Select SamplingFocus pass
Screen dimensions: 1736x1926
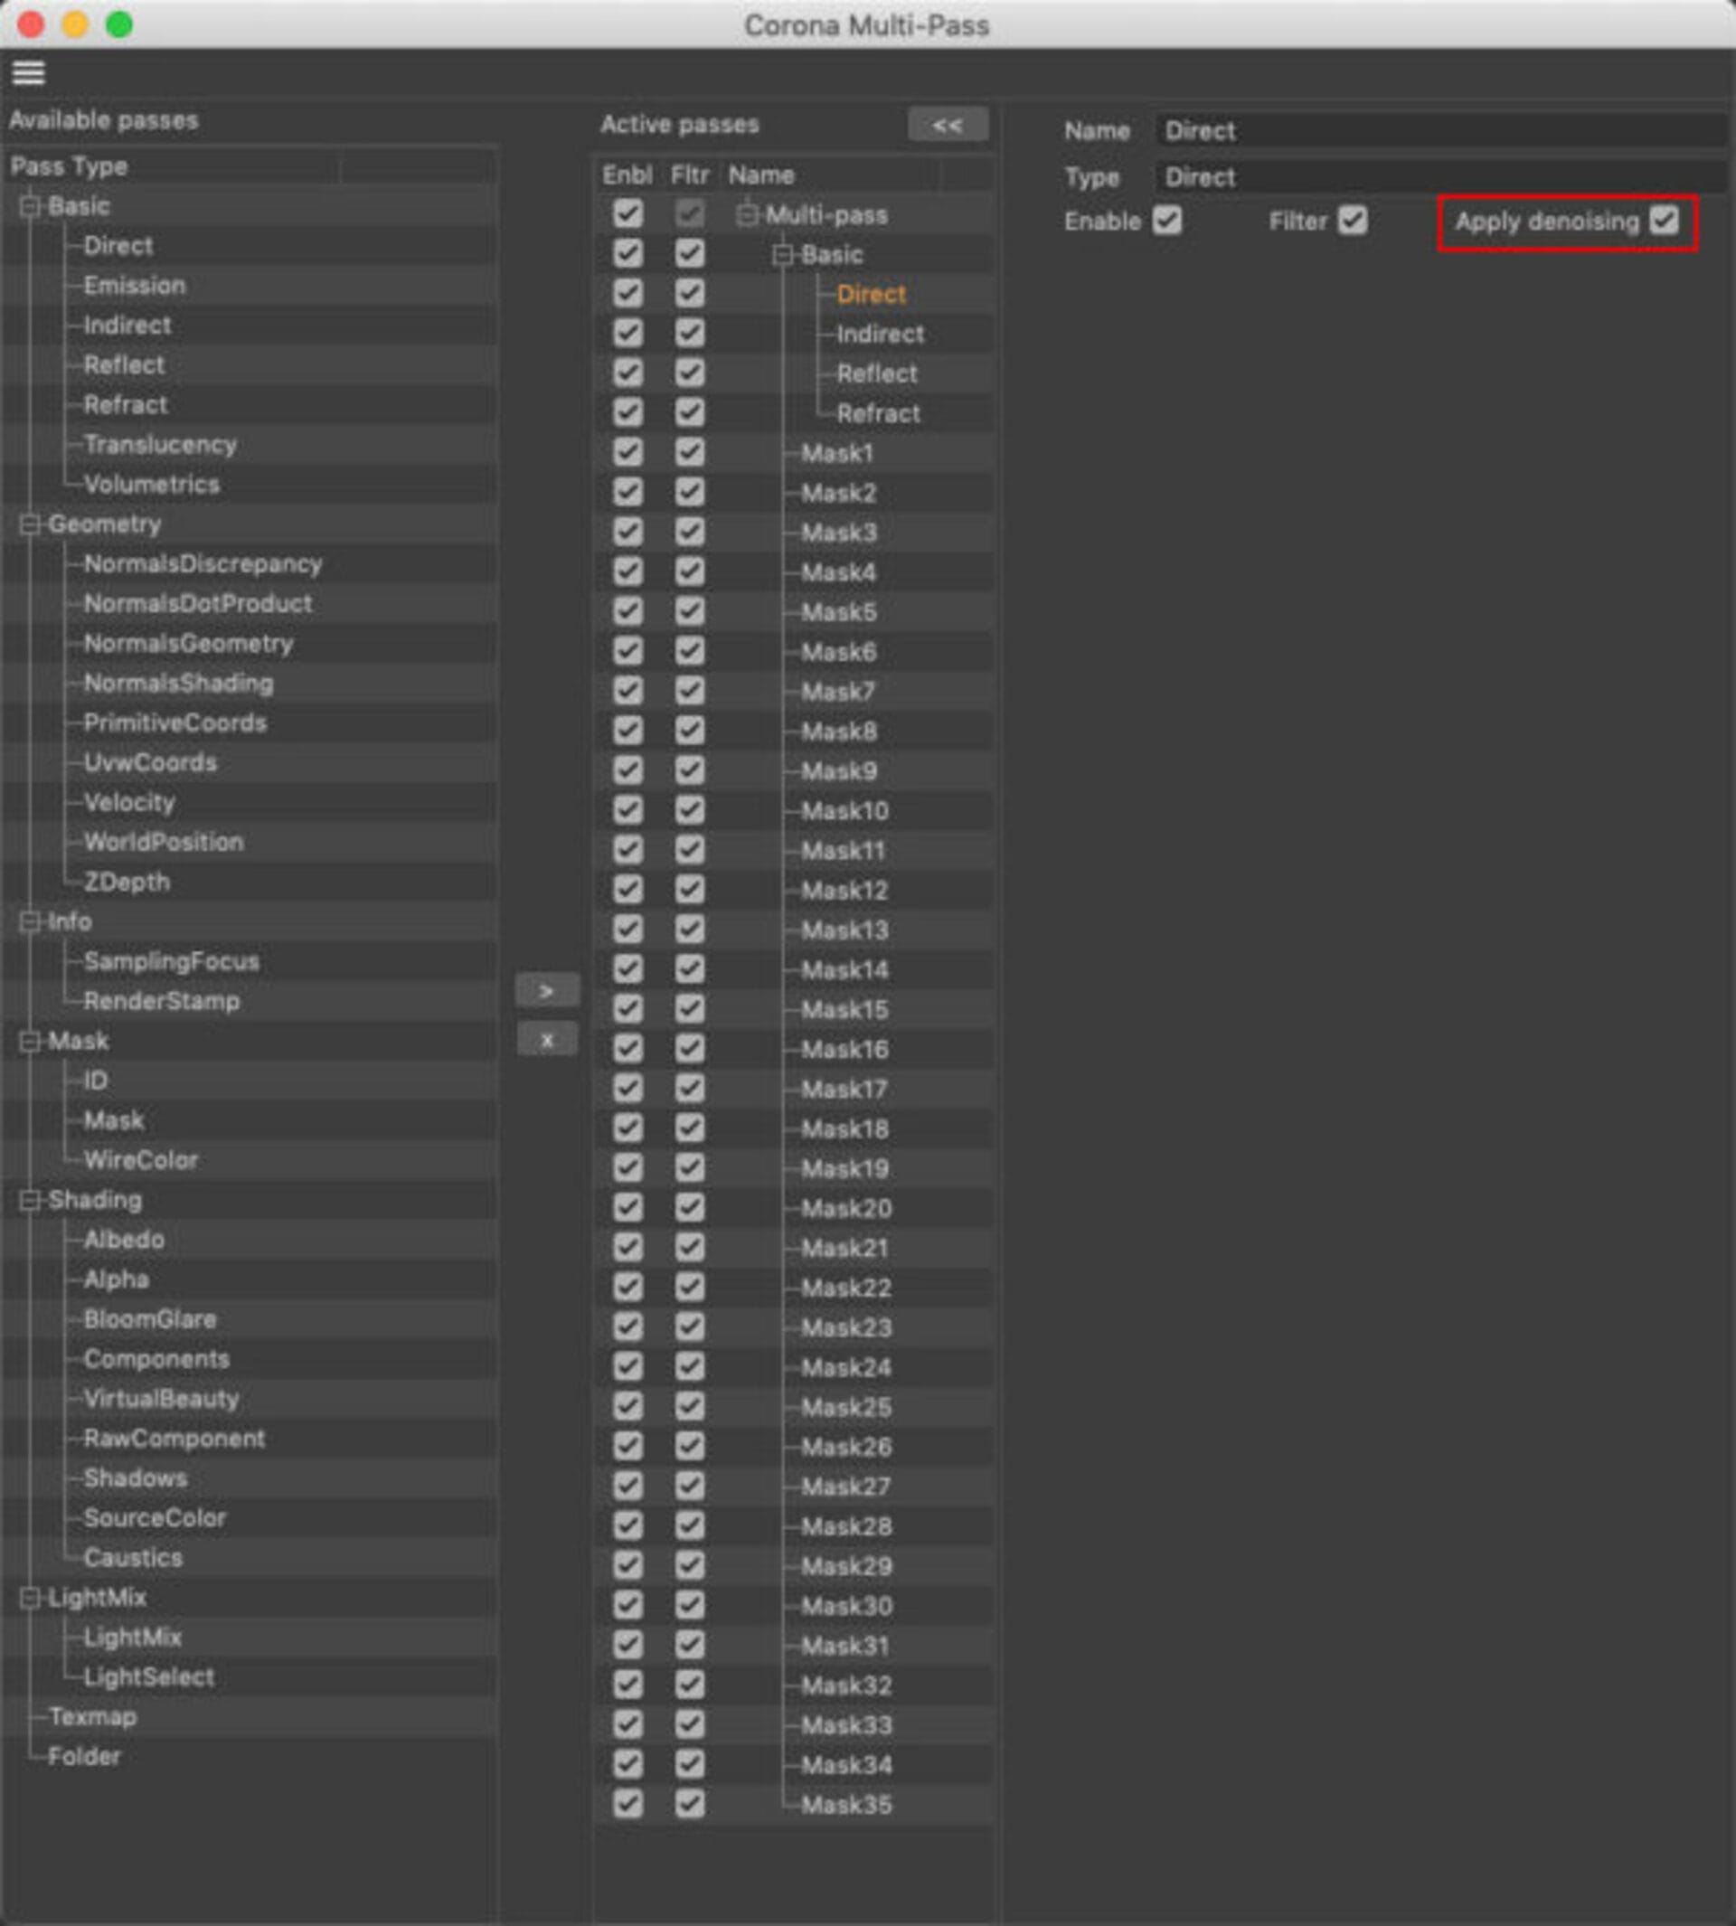[x=172, y=961]
